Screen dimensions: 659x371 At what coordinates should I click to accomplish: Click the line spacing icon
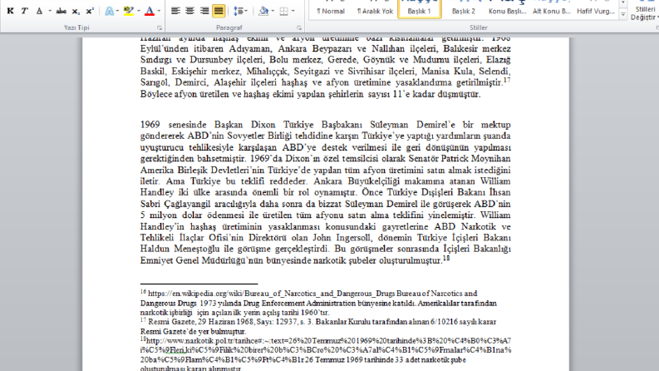(x=239, y=11)
